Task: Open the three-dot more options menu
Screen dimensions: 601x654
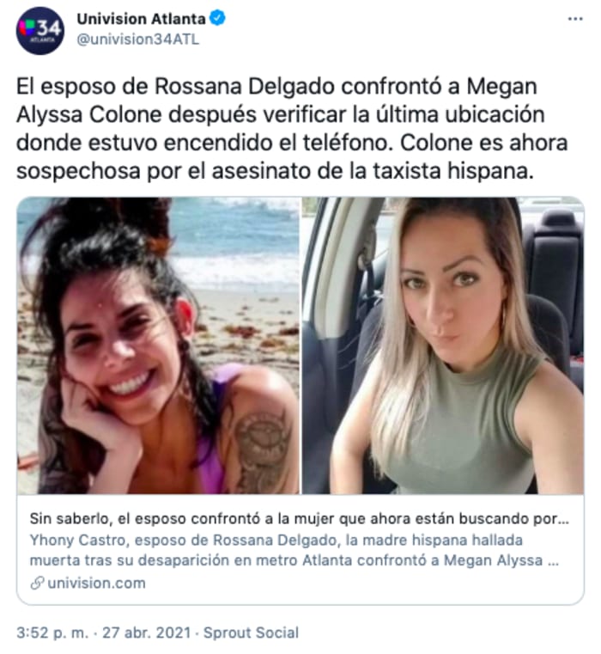Action: point(575,19)
